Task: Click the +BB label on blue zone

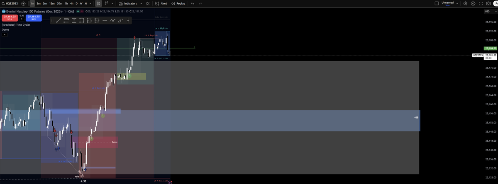Action: pyautogui.click(x=416, y=118)
